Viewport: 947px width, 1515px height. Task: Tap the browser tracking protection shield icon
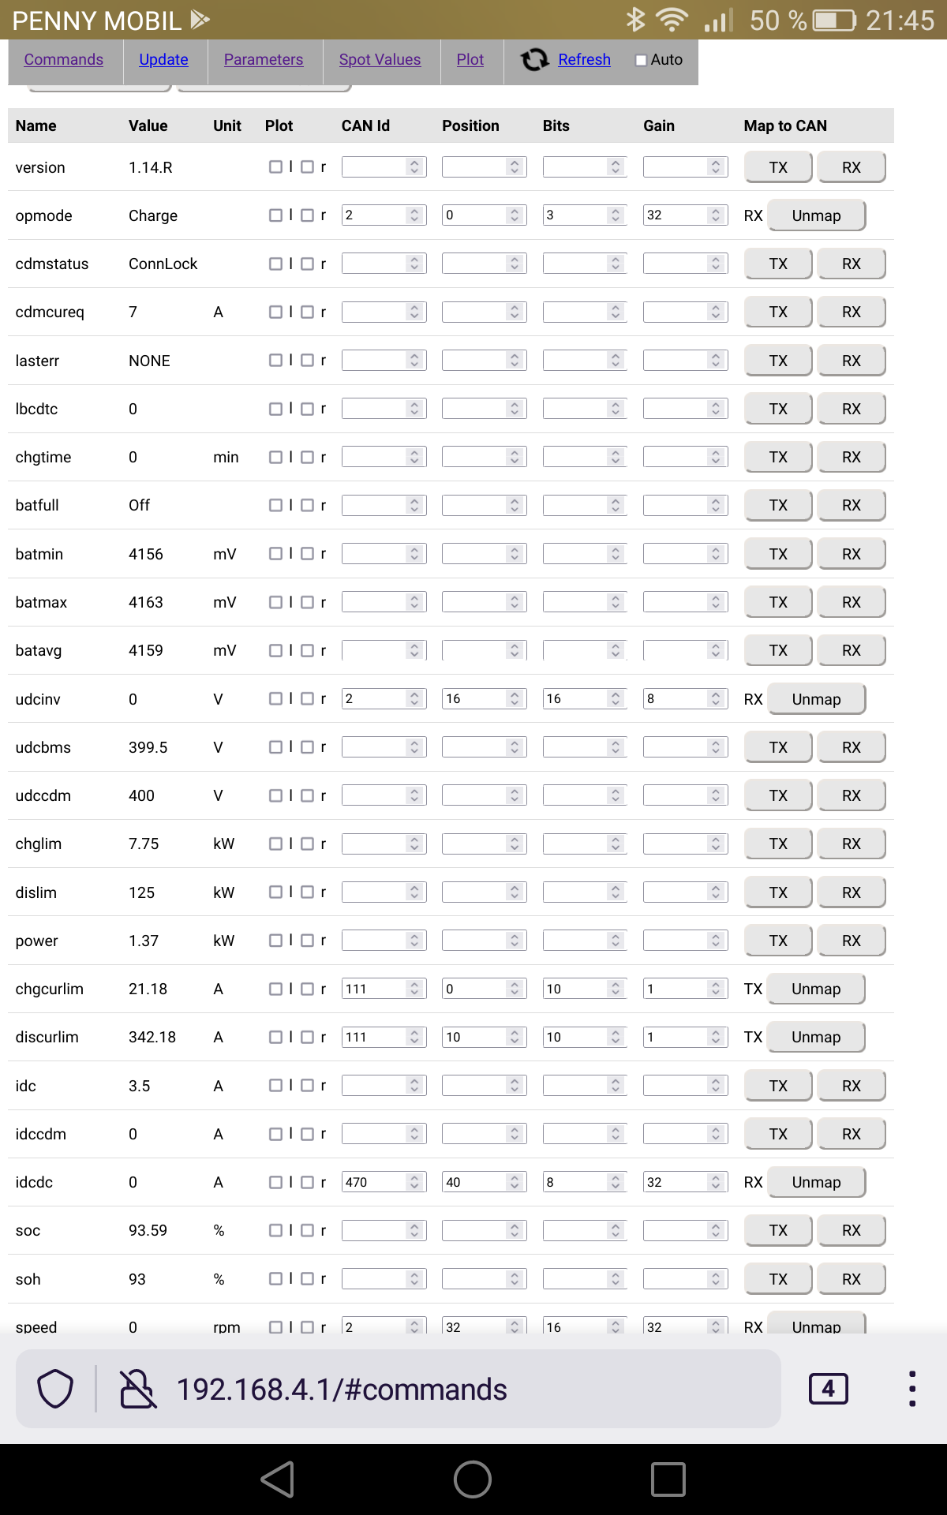tap(55, 1389)
